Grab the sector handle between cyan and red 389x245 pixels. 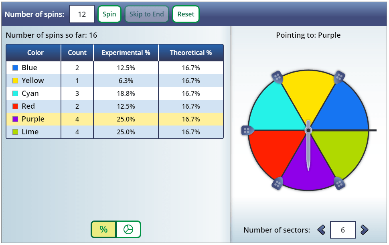pos(247,130)
